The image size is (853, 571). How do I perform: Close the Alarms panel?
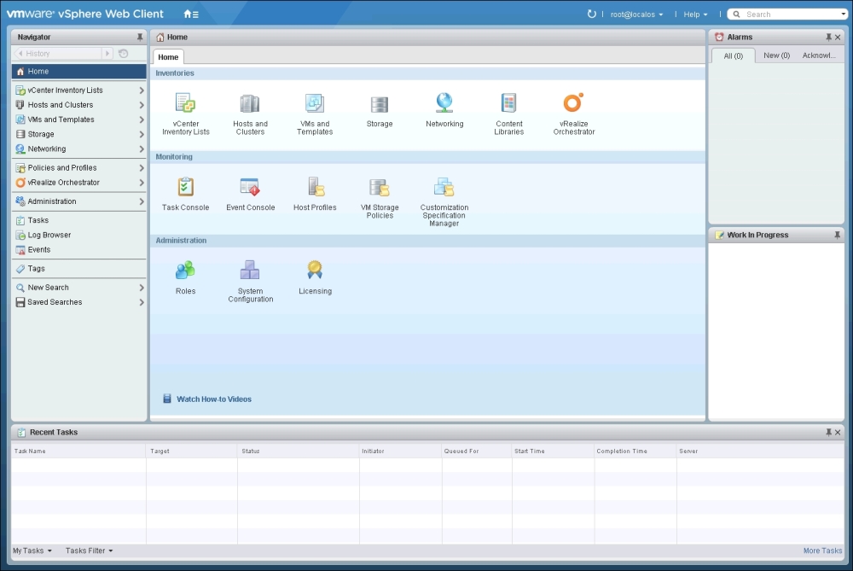[838, 37]
